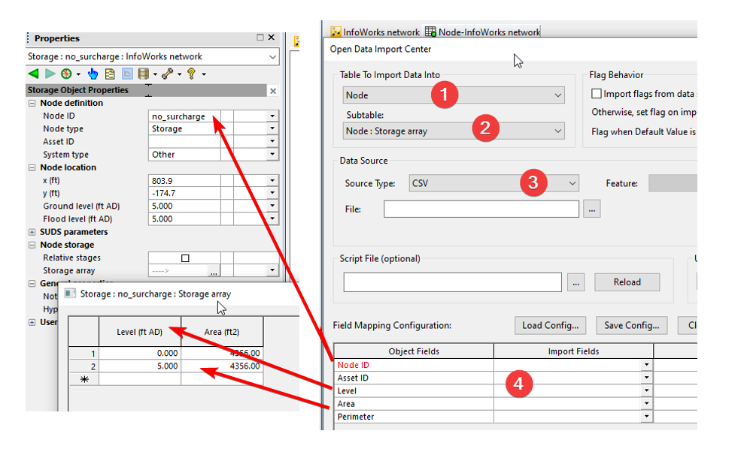Viewport: 747px width, 467px height.
Task: Click the Node ID dropdown arrow under Import Fields
Action: [x=645, y=364]
